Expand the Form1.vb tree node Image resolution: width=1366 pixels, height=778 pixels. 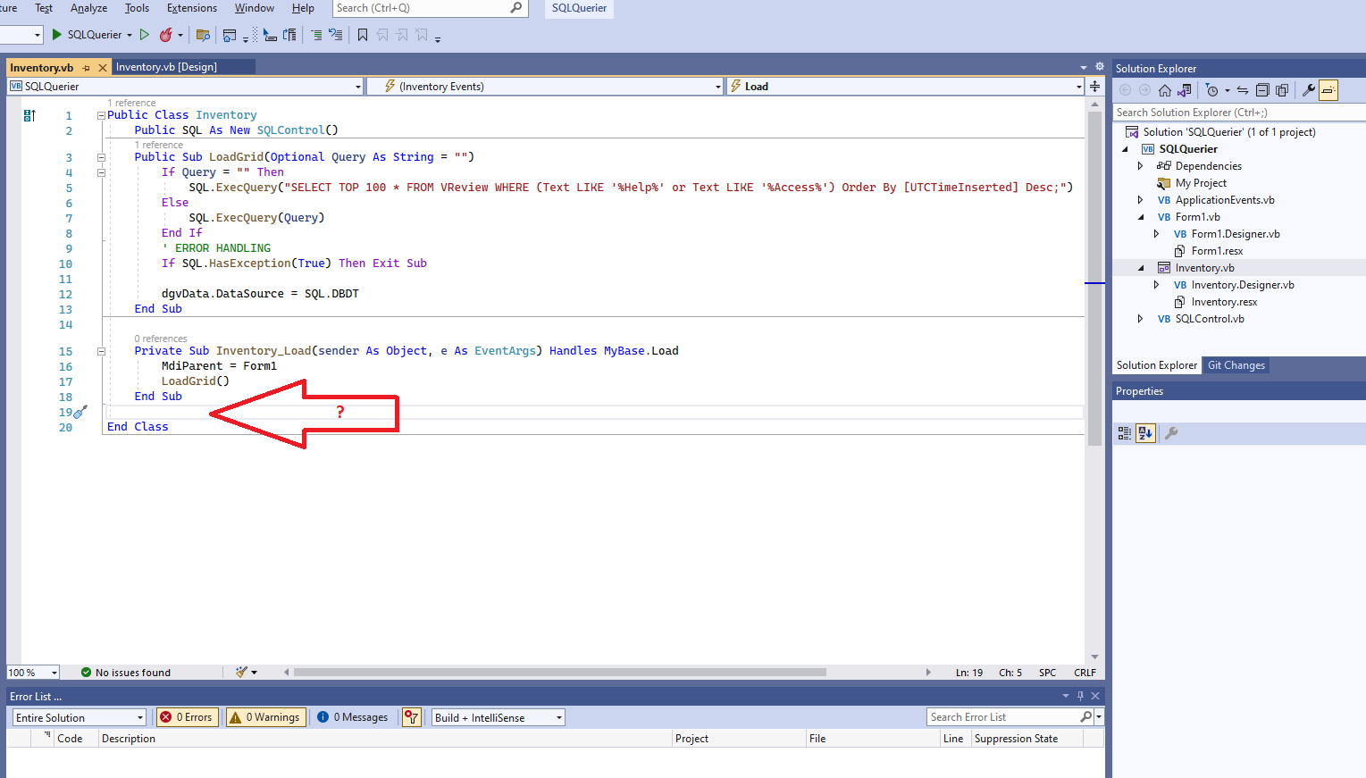pos(1140,216)
